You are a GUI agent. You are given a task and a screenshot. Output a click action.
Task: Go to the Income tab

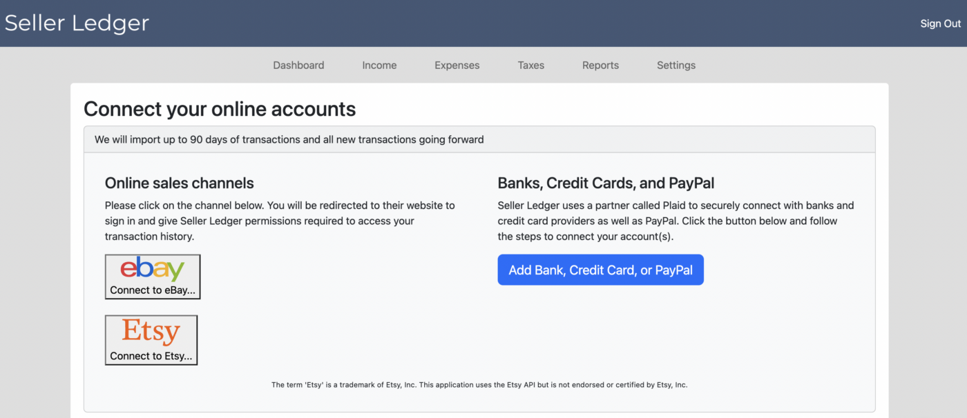(x=379, y=66)
